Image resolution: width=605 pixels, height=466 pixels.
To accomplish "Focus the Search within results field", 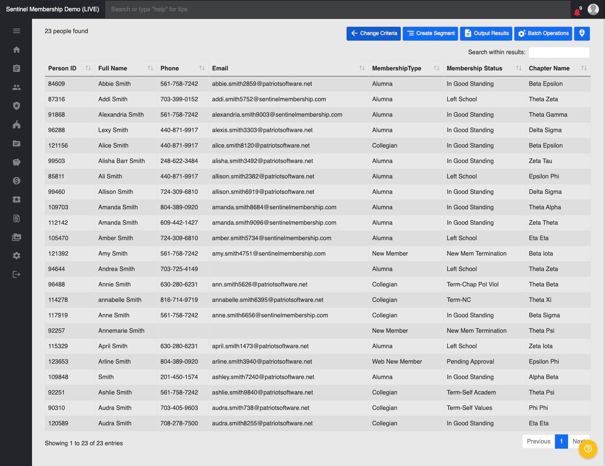I will 559,52.
